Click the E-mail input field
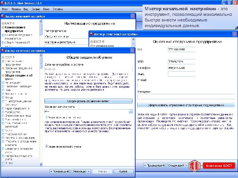The image size is (238, 178). pos(186,85)
